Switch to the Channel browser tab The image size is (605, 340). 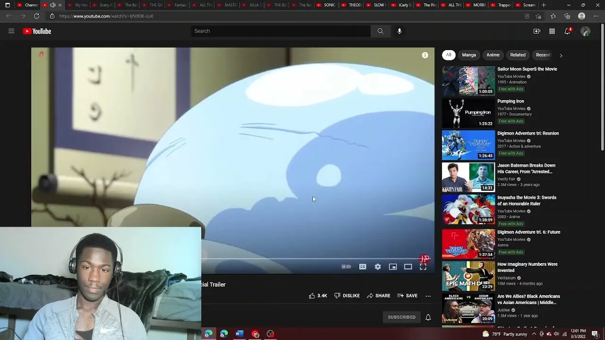click(27, 5)
